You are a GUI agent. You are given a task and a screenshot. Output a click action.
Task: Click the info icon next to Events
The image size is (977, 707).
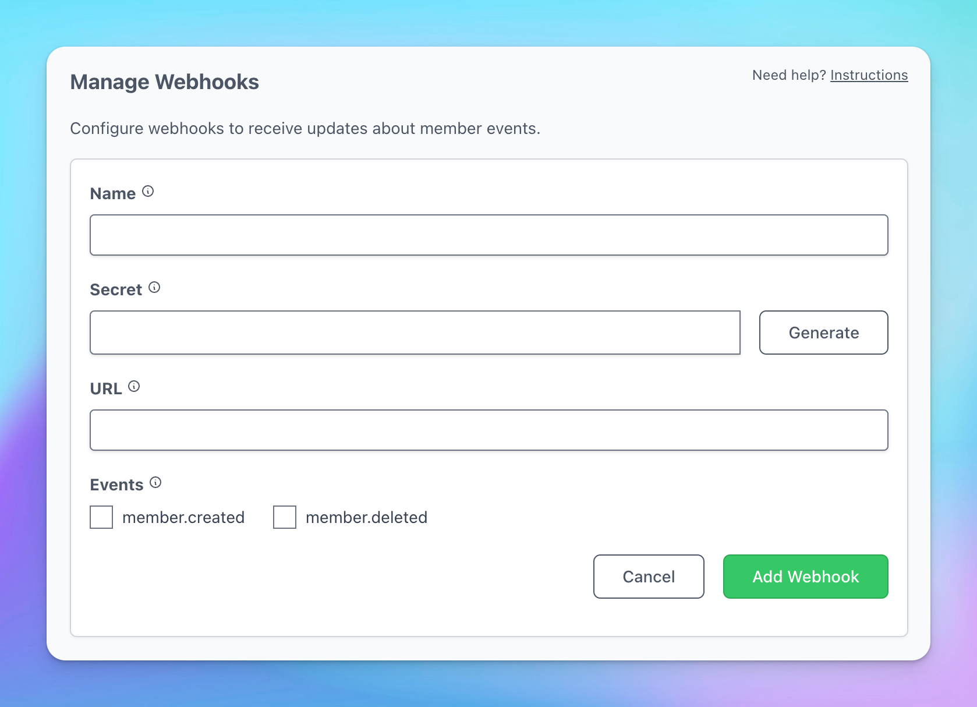155,483
